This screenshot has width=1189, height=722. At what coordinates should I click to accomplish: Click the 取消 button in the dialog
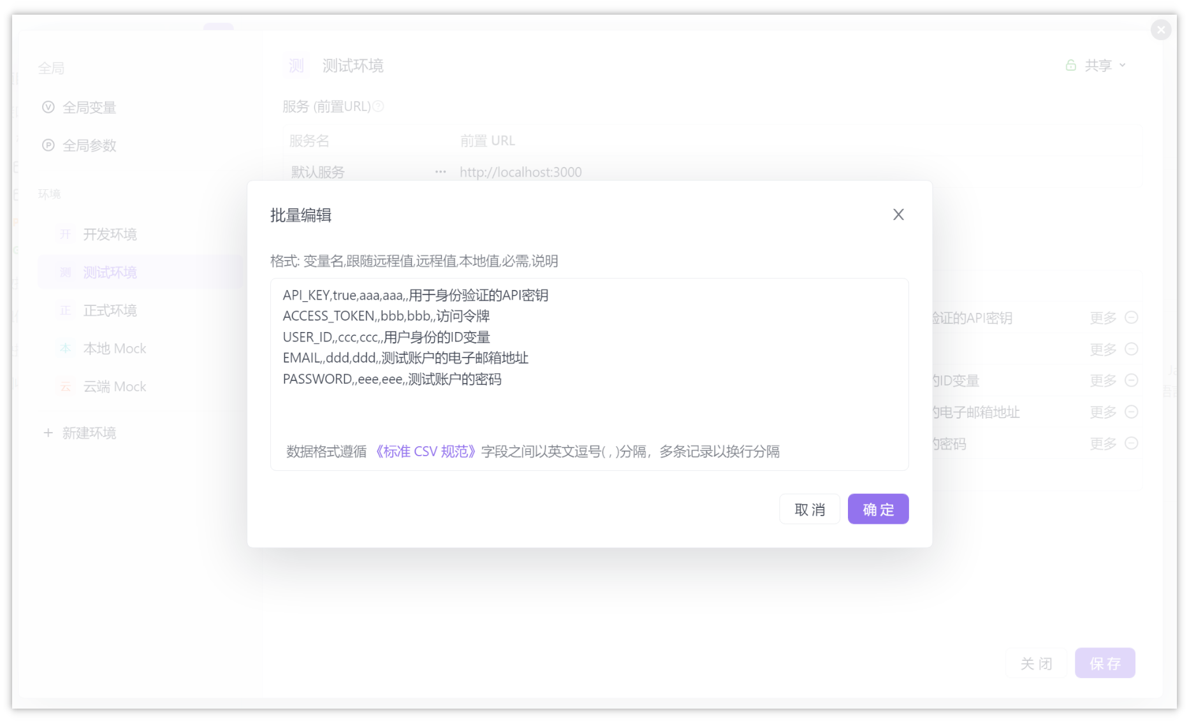click(x=810, y=509)
